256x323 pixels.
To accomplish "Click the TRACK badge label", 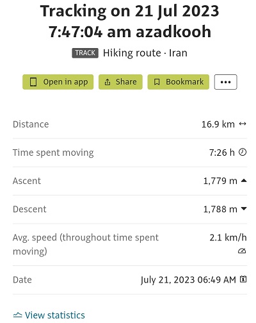I will (x=85, y=53).
